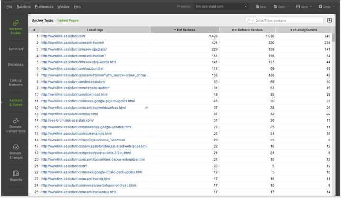341x198 pixels.
Task: Switch to the Linked Pages tab
Action: click(x=68, y=20)
